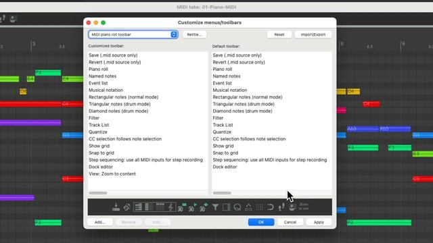Screen dimensions: 433x243
Task: Select 'View: Zoom to content' in Customized list
Action: [x=112, y=174]
